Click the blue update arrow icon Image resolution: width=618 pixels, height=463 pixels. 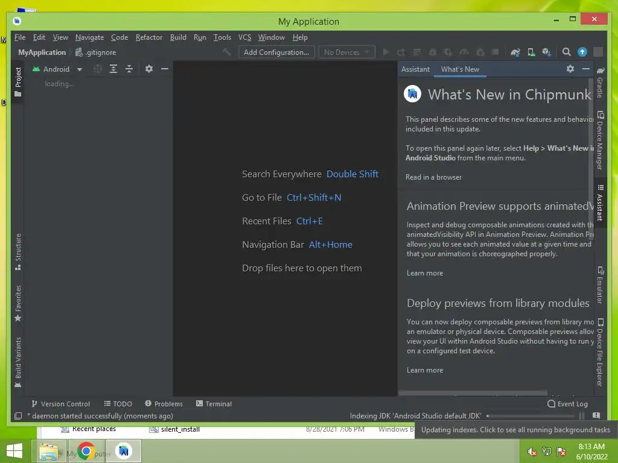[x=582, y=52]
